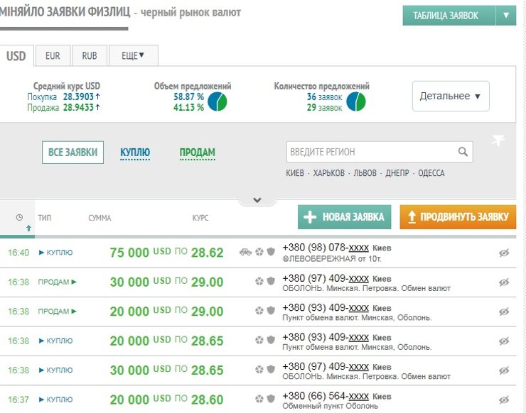Open the Детальнее dropdown
This screenshot has height=413, width=526.
coord(451,96)
